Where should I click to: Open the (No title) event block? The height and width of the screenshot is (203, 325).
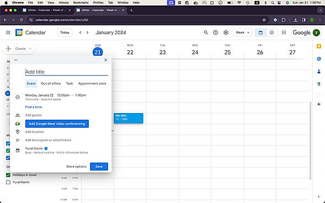(x=129, y=118)
